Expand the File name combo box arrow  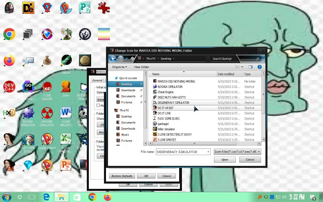pos(208,152)
